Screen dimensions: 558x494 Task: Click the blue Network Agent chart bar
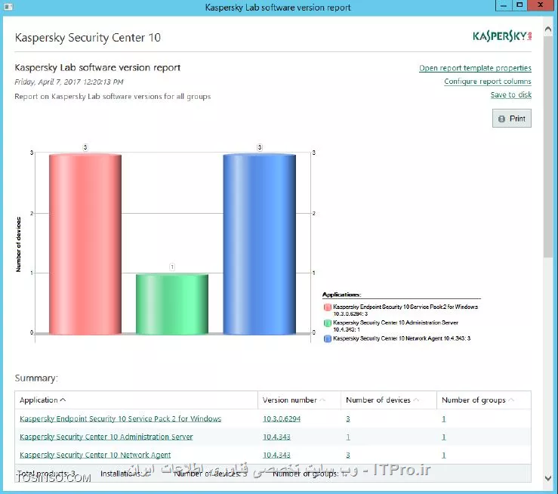coord(260,244)
